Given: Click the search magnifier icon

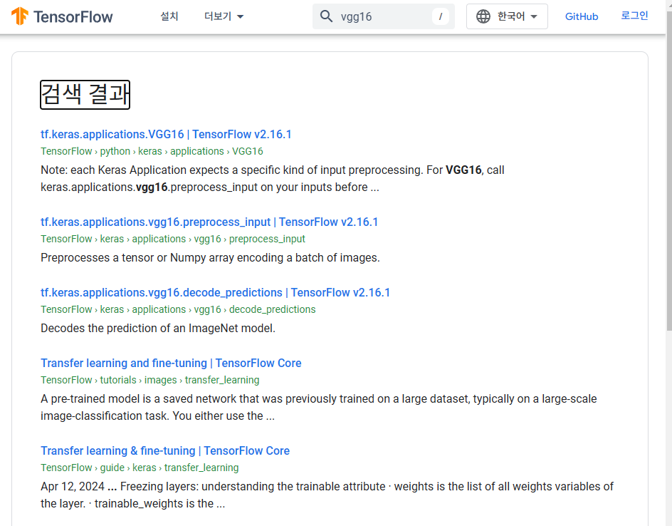Looking at the screenshot, I should click(x=326, y=16).
